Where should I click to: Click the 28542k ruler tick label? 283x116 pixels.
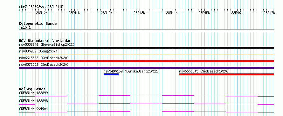pos(107,13)
